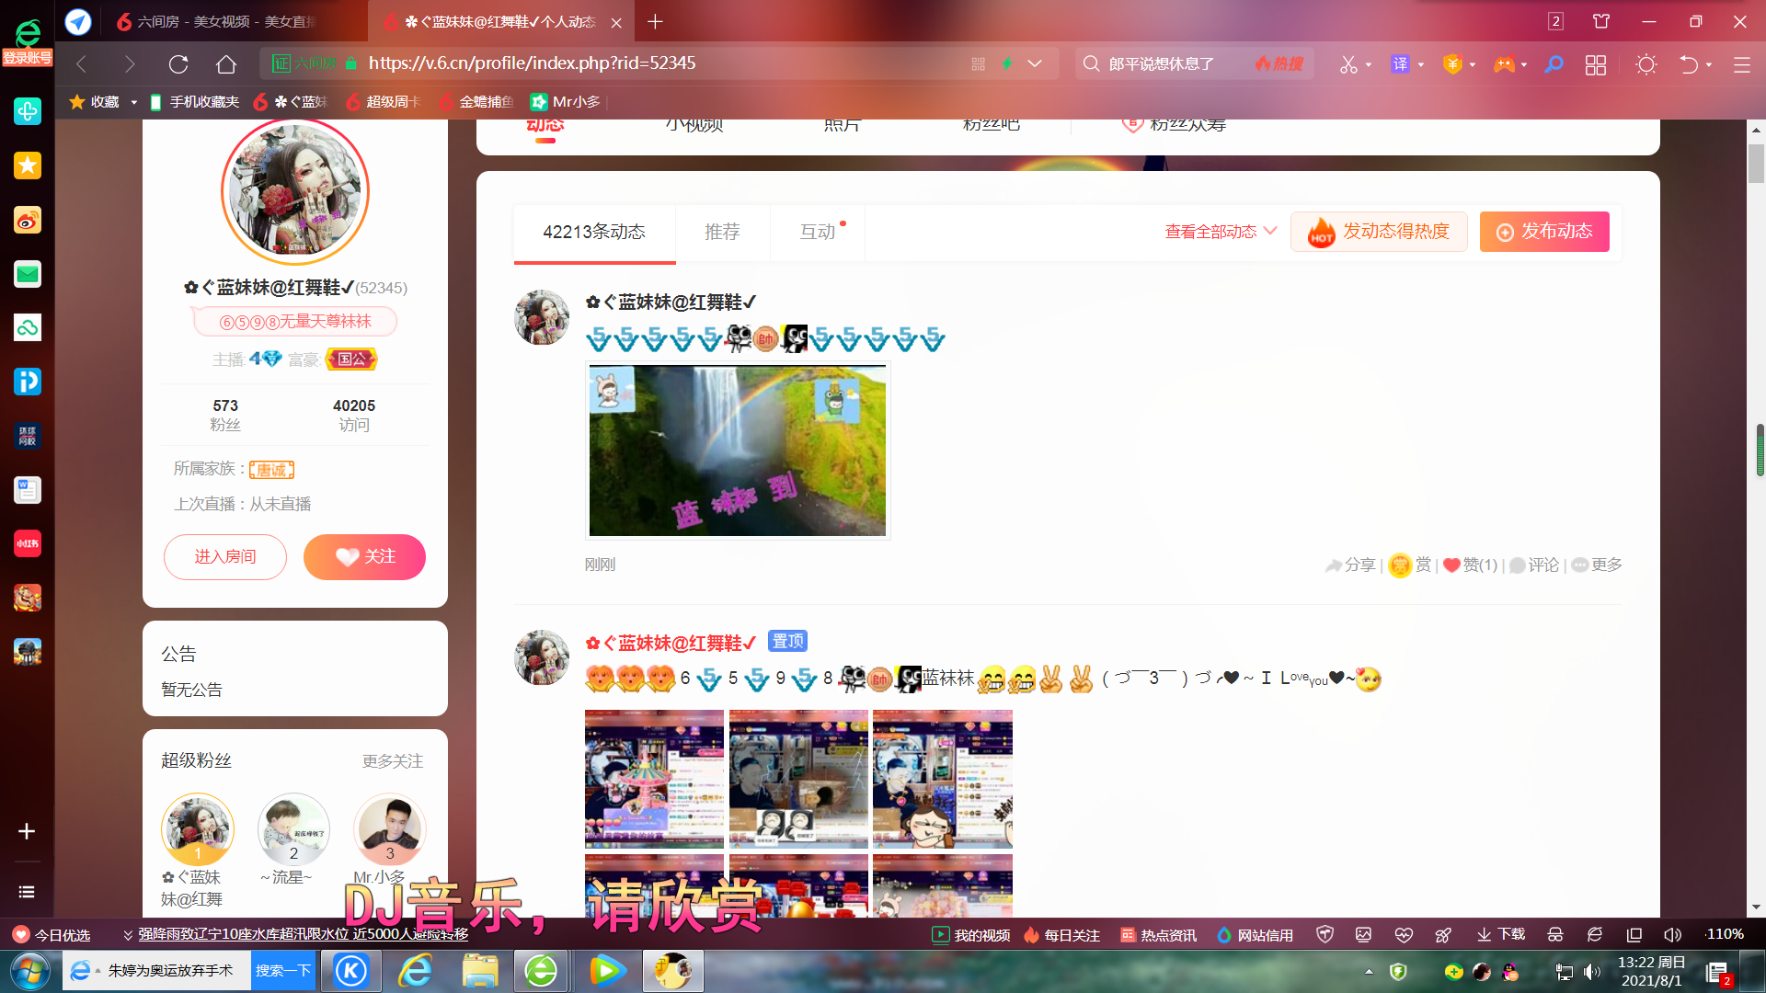Click the sidebar add plus icon
Screen dimensions: 1766x993
(x=27, y=831)
